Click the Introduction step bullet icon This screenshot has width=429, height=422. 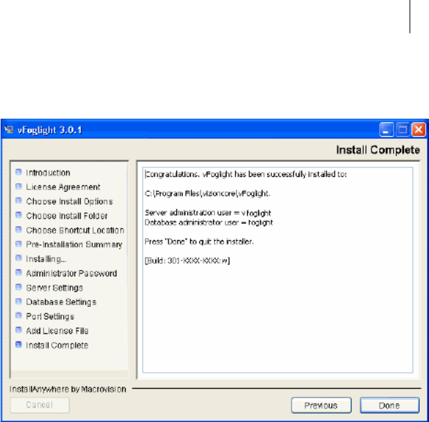pyautogui.click(x=19, y=172)
